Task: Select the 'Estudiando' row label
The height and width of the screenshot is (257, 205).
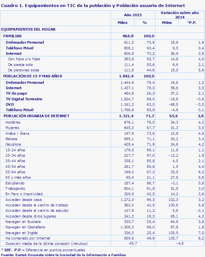Action: (x=15, y=183)
